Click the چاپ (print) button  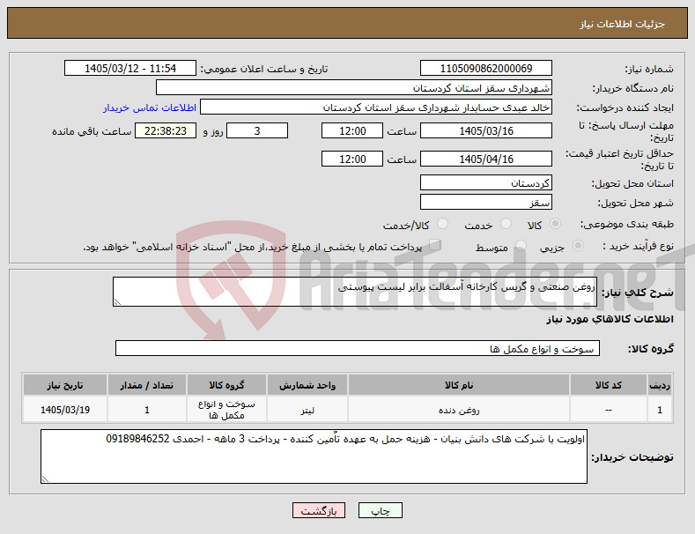point(381,511)
